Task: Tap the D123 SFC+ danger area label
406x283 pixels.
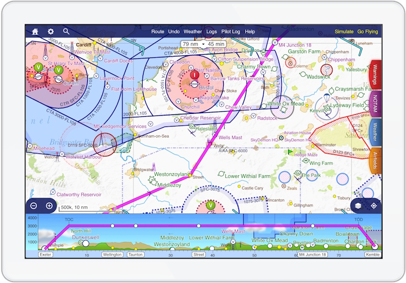Action: click(x=344, y=152)
